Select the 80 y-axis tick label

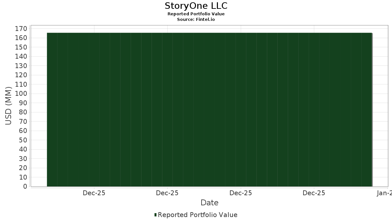pos(23,112)
